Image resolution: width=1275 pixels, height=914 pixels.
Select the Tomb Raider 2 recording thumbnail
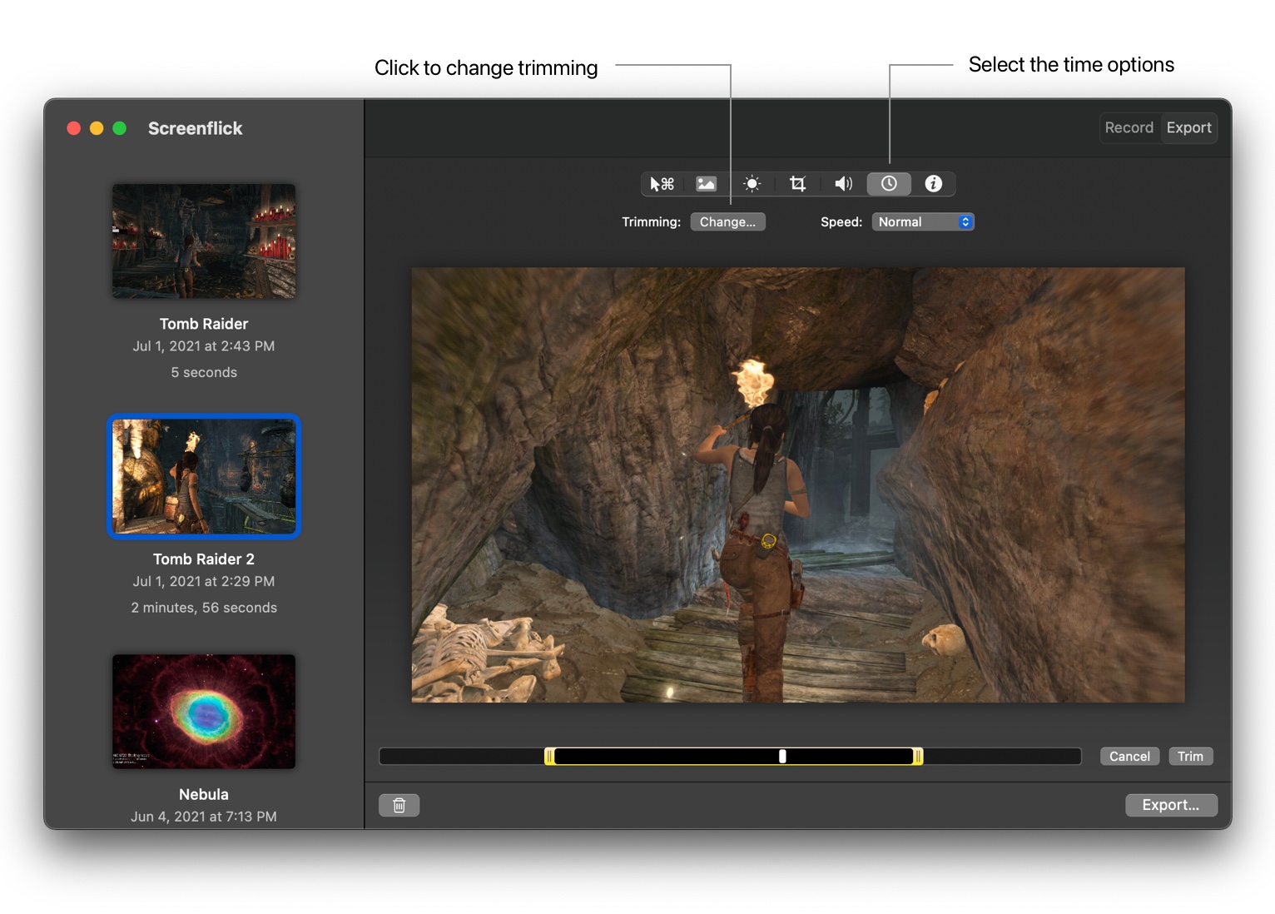[204, 476]
